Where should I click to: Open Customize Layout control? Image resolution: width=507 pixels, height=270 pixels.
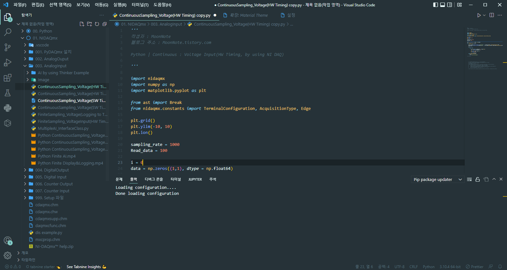[459, 5]
